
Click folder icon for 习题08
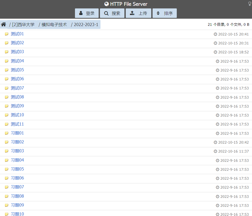click(x=7, y=196)
